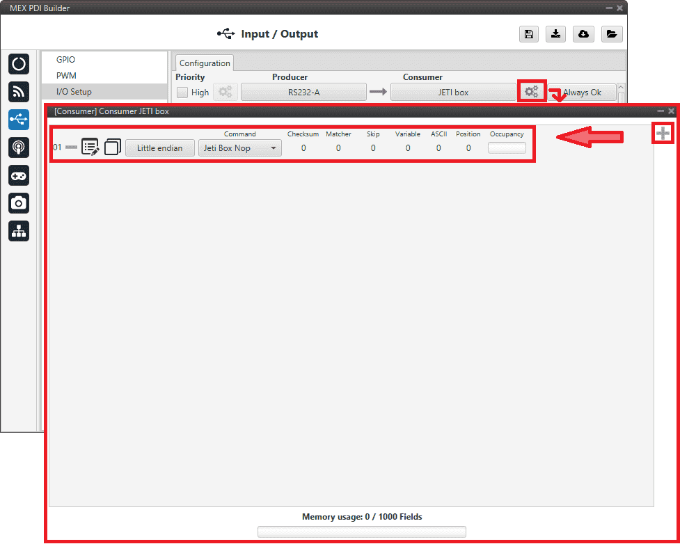
Task: Open the Jeti Box Nop command dropdown
Action: 240,147
